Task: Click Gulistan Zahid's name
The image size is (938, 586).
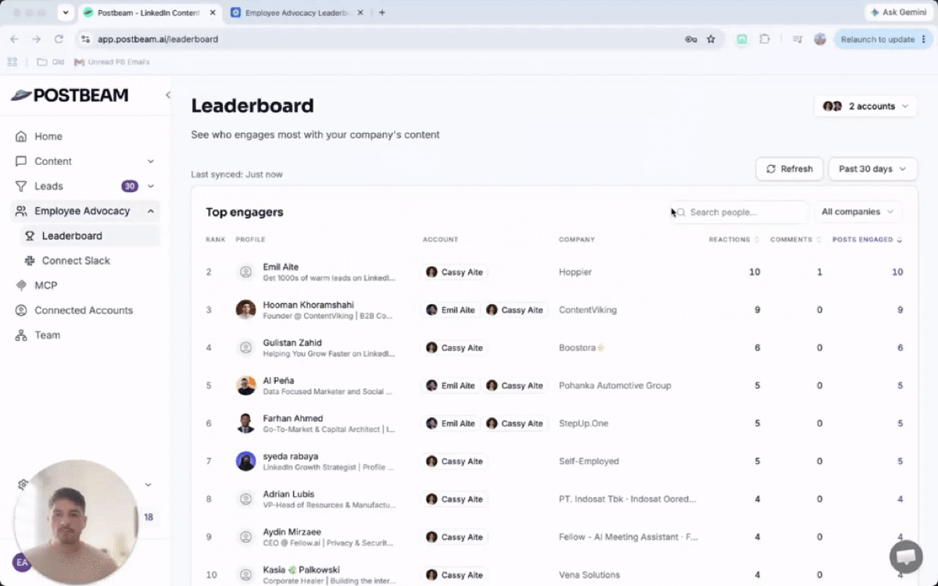Action: [292, 342]
